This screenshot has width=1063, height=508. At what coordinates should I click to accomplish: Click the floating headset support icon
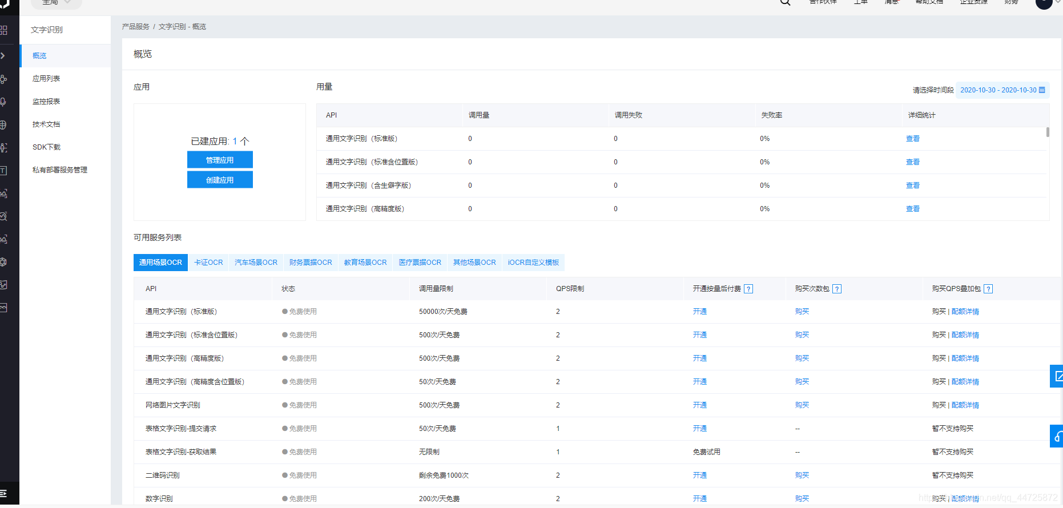click(x=1057, y=436)
